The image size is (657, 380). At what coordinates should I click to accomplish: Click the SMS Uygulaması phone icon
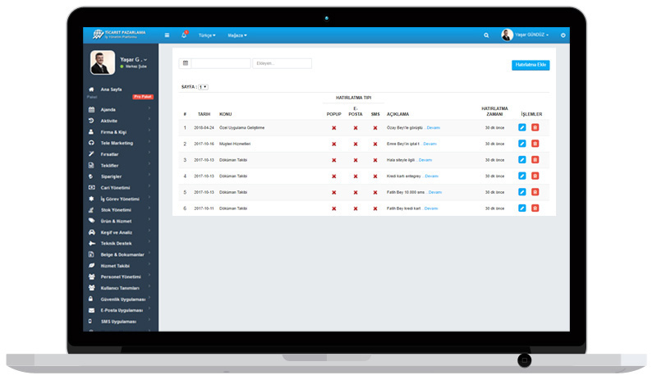tap(90, 322)
